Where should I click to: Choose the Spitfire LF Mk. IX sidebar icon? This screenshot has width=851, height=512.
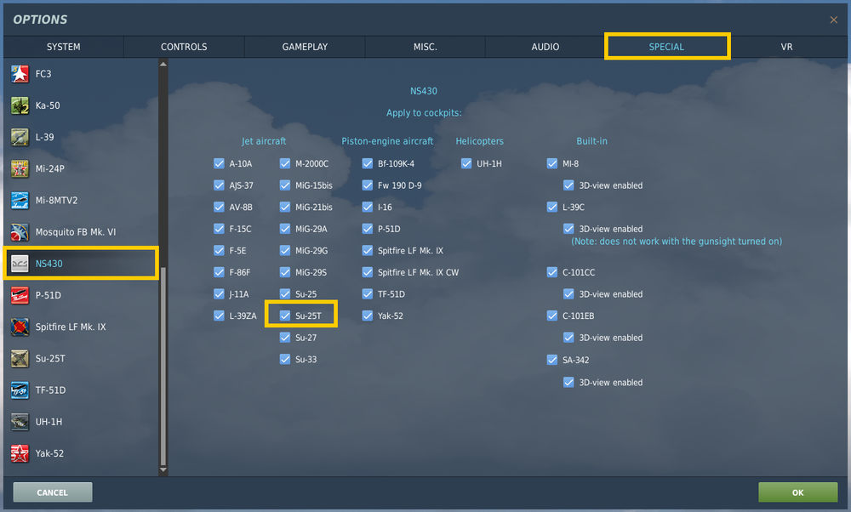tap(20, 327)
